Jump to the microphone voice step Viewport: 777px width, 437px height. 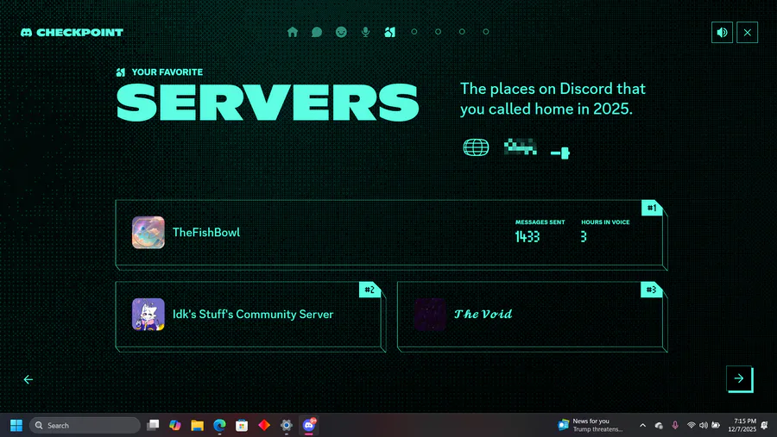coord(365,32)
